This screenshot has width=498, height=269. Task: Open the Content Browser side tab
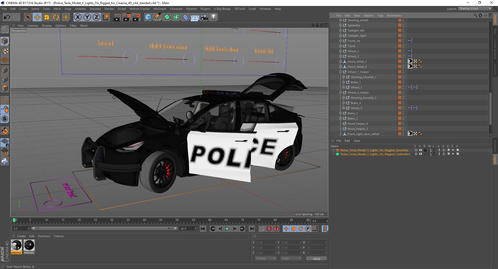tap(495, 49)
